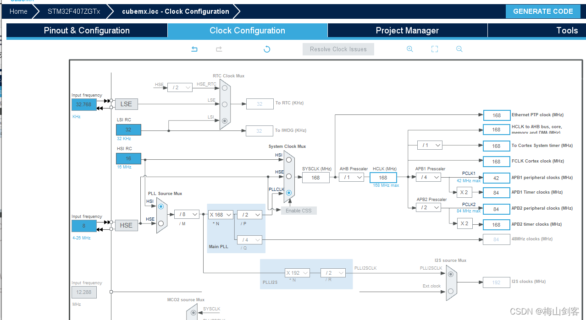
Task: Click the HSE oscillator block
Action: 126,225
